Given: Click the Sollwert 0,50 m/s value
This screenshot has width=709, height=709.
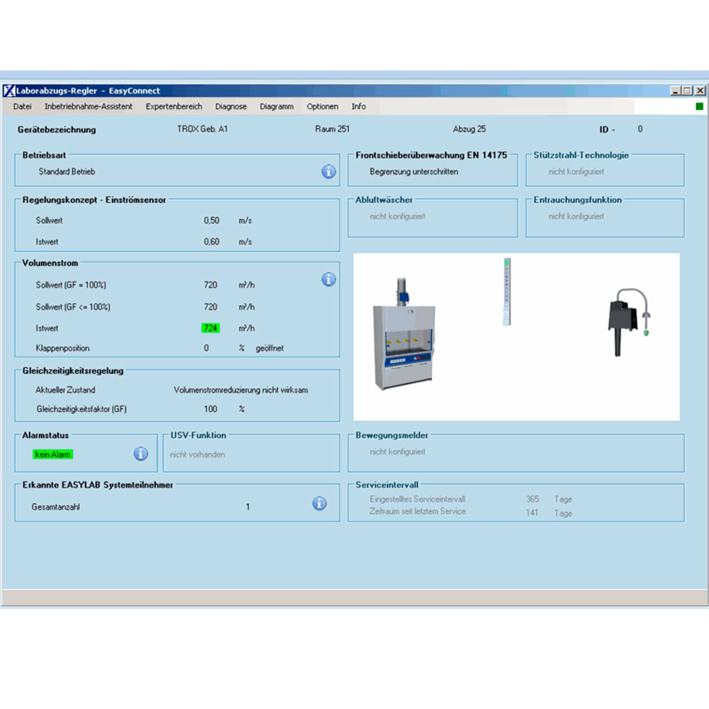Looking at the screenshot, I should coord(211,220).
